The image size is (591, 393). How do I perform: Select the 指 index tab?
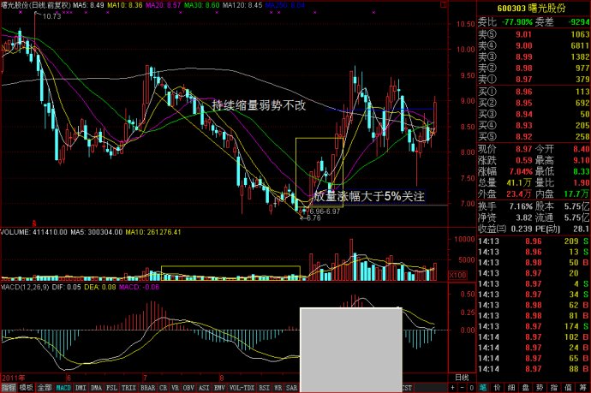pyautogui.click(x=553, y=388)
